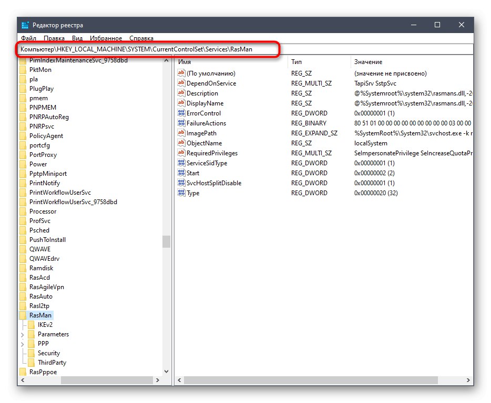Open the Правка menu
Screen dimensions: 491x403
click(54, 38)
